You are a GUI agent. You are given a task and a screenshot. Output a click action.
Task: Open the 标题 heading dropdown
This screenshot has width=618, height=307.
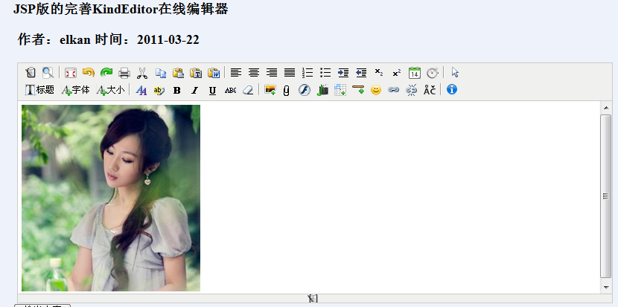click(x=39, y=90)
